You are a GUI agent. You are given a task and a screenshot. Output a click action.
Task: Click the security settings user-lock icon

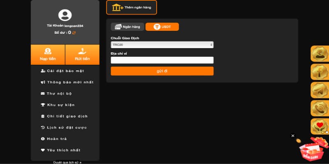[x=43, y=71]
